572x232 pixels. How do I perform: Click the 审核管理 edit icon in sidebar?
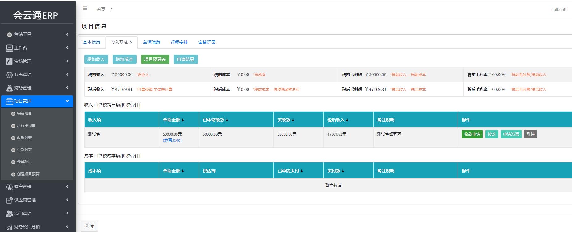click(x=10, y=61)
